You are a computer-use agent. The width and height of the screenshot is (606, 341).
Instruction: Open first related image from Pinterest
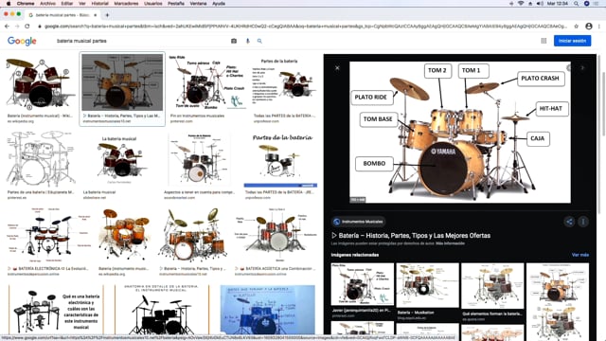[362, 284]
